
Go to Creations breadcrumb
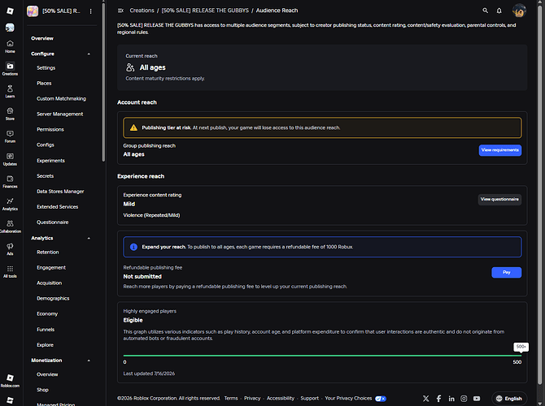pos(142,11)
